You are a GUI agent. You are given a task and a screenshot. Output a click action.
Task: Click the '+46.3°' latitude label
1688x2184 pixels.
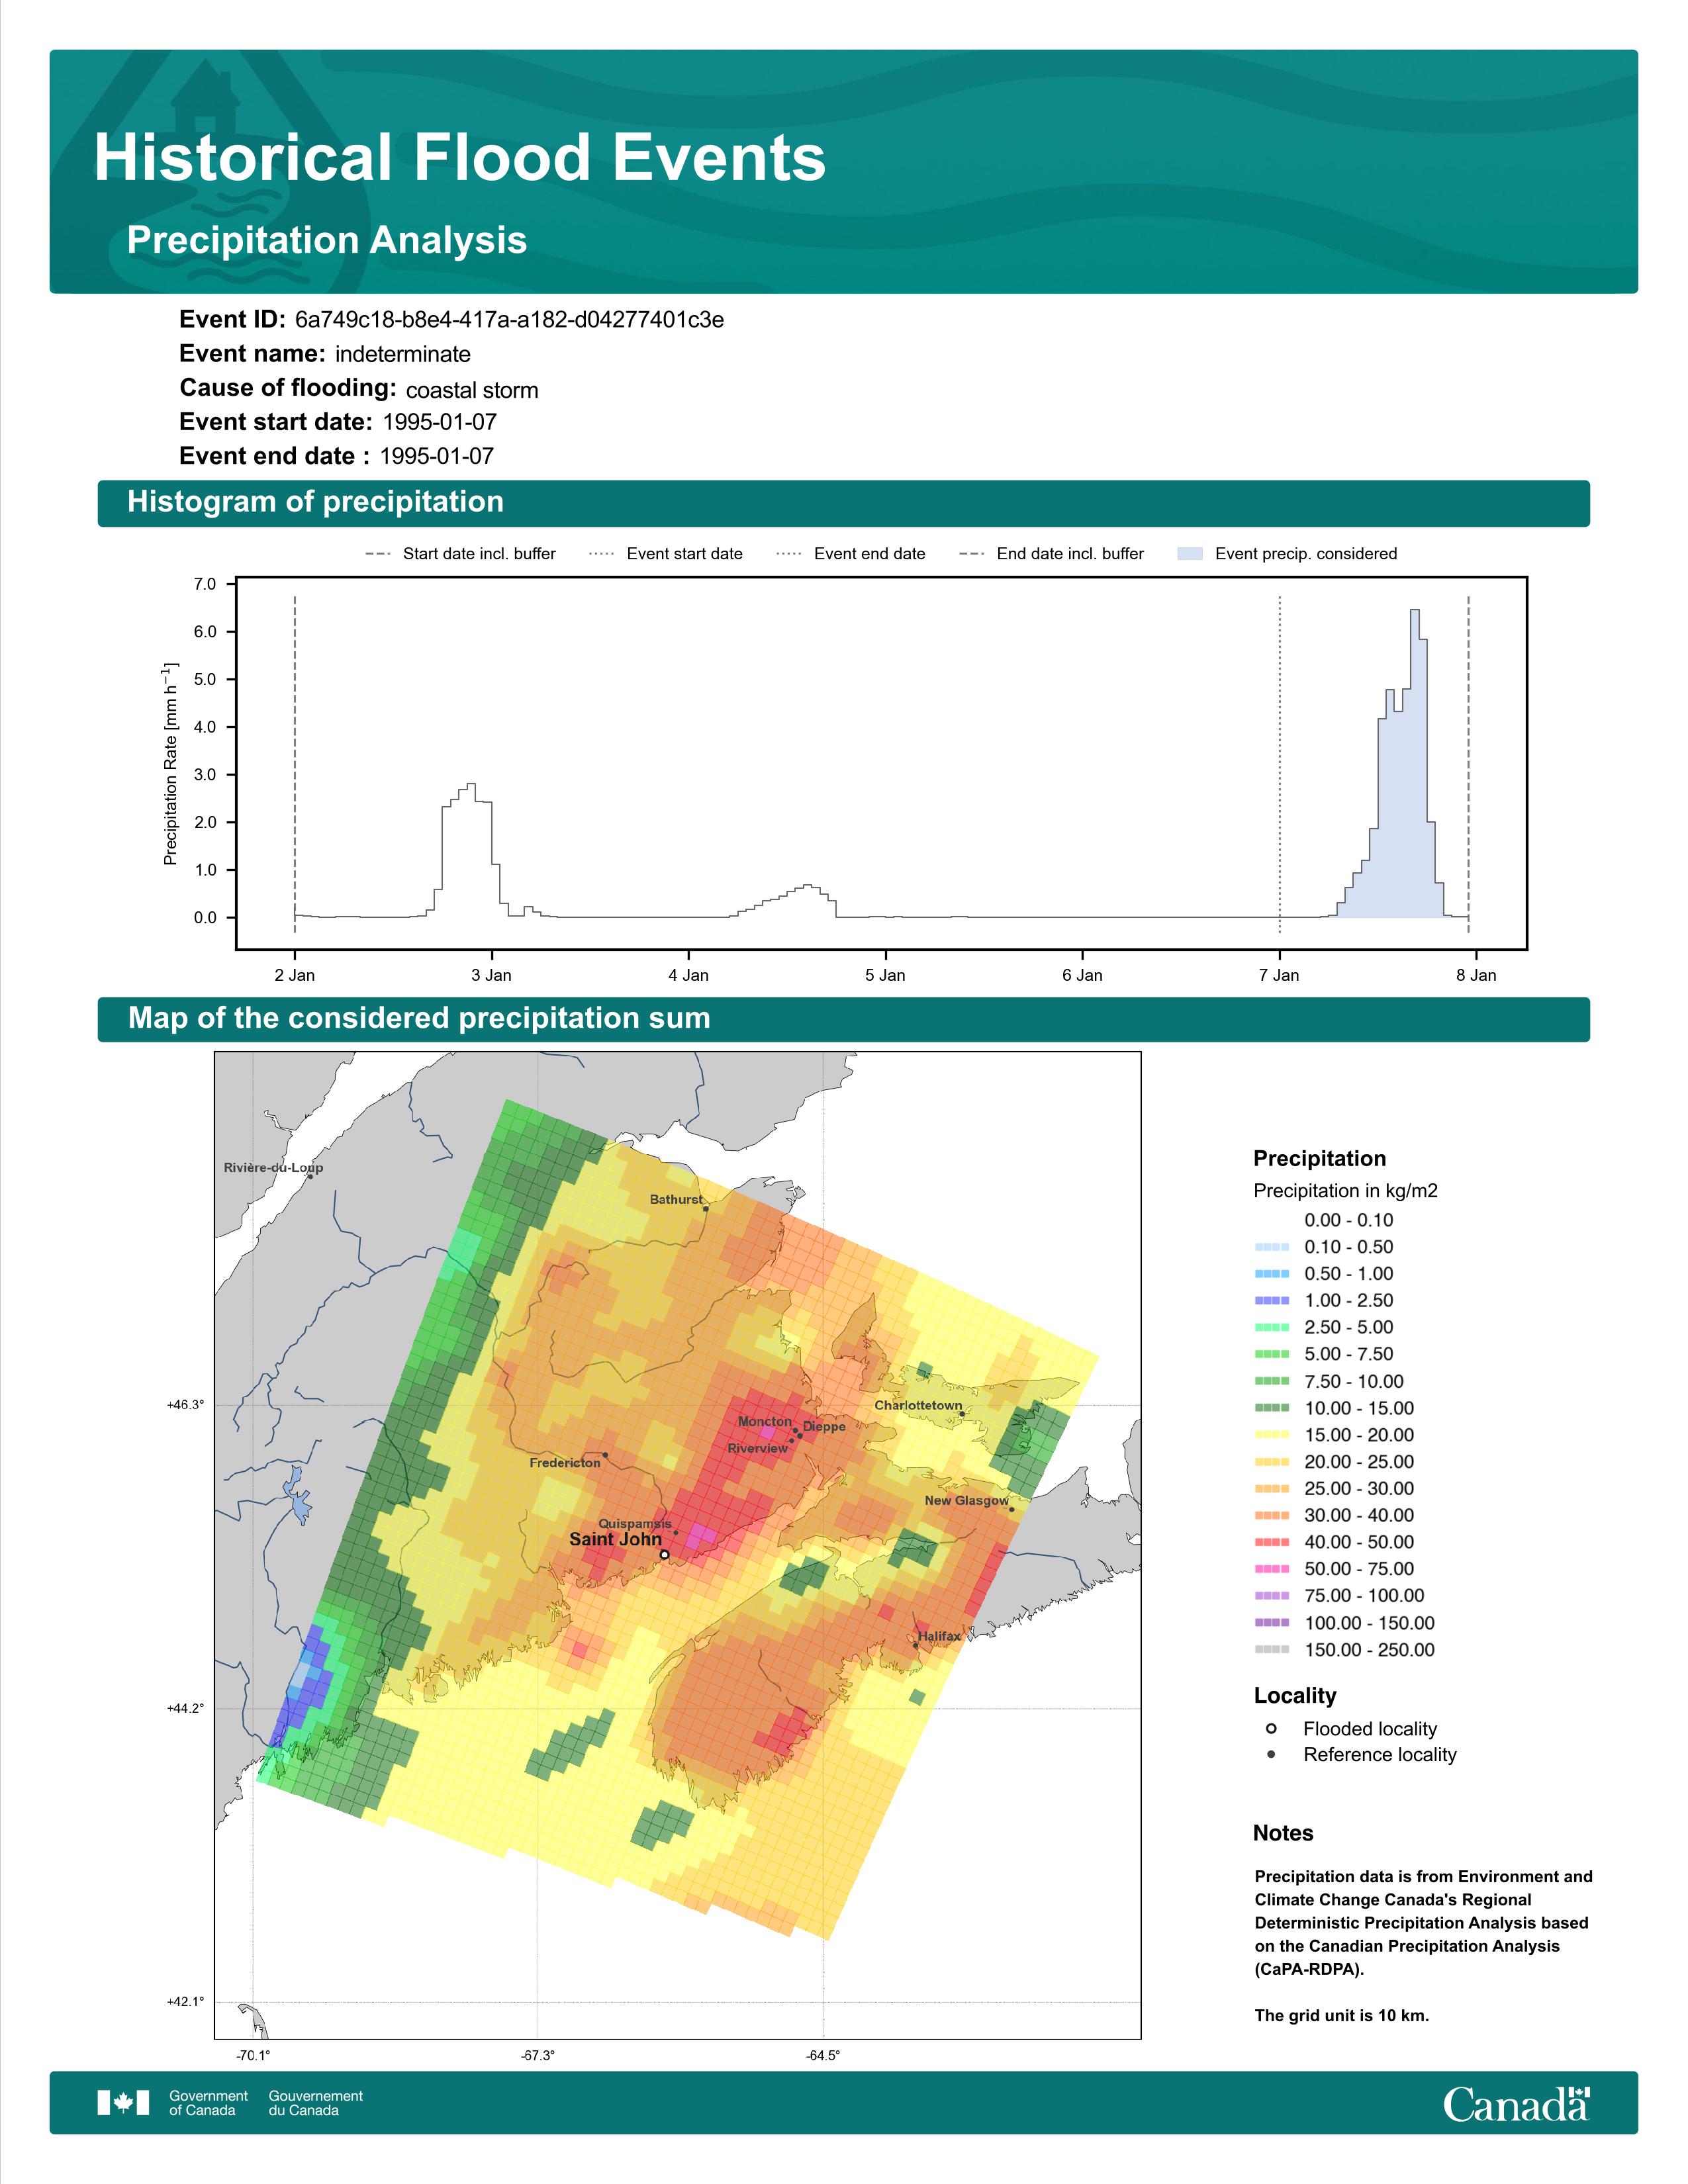point(185,1405)
